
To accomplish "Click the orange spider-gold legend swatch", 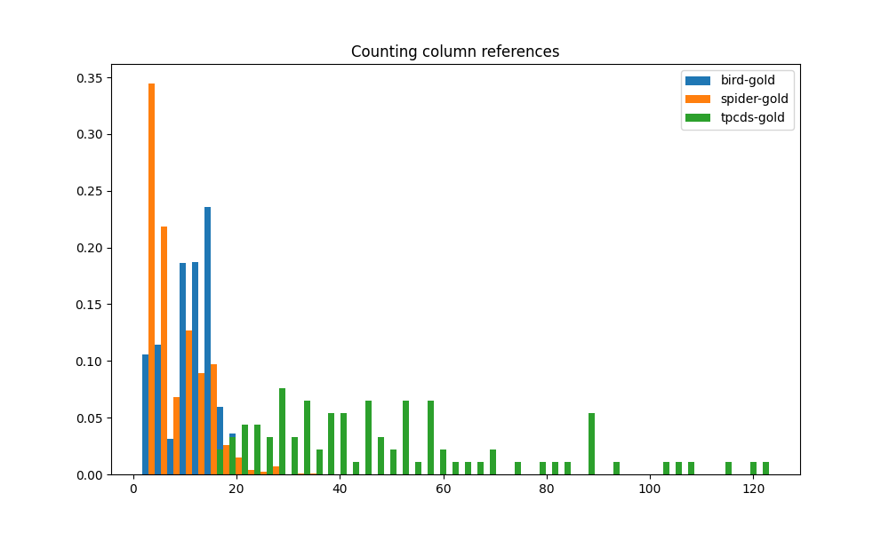I will click(x=697, y=99).
